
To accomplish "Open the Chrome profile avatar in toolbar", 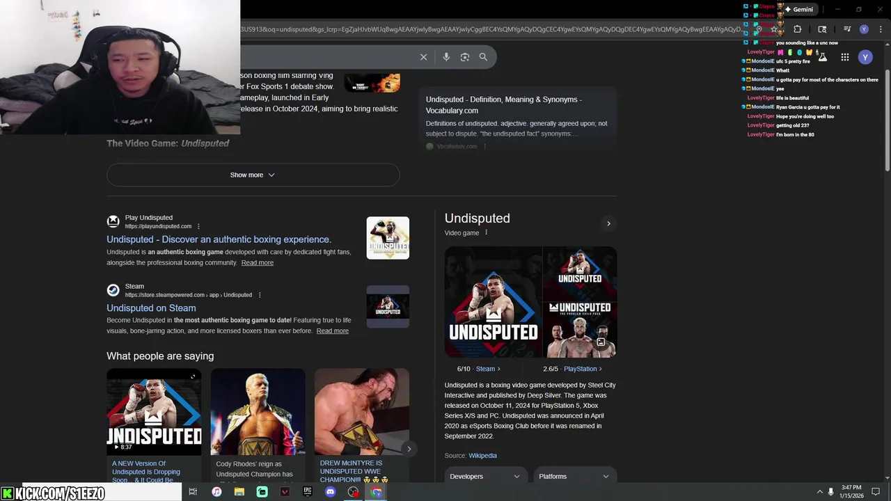I will click(864, 29).
